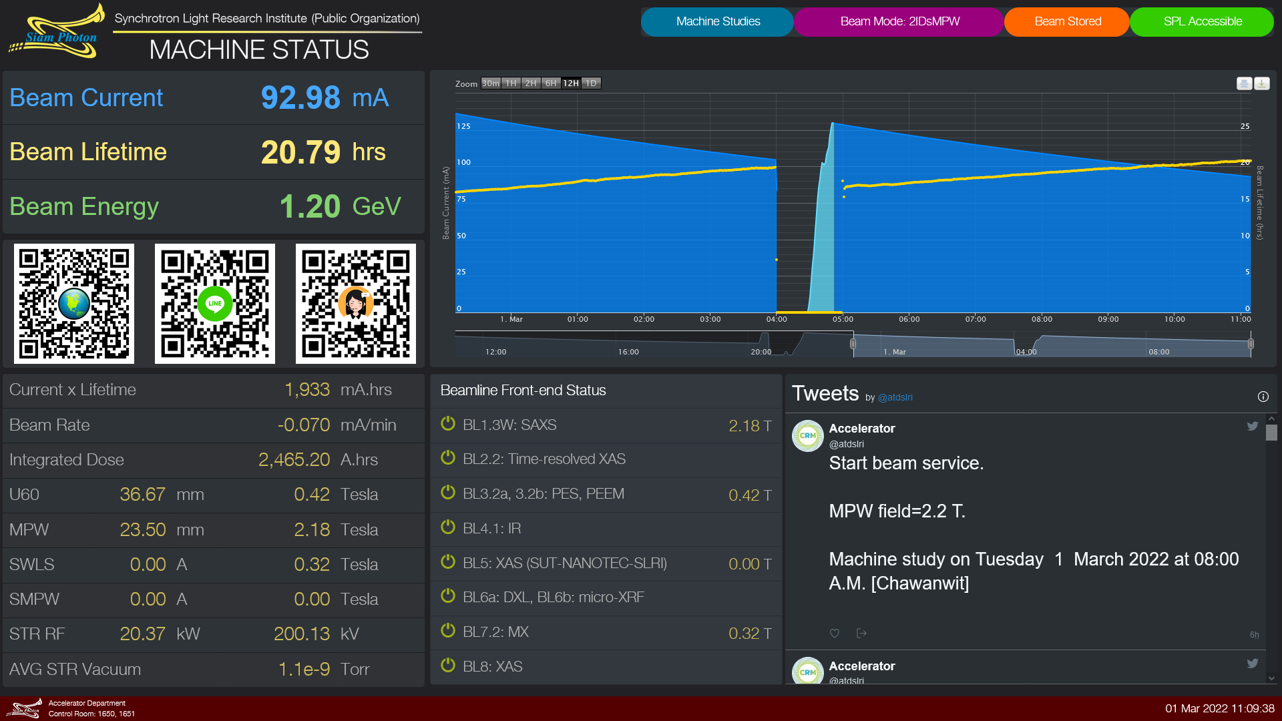
Task: Click Twitter bird icon on first tweet
Action: [1252, 426]
